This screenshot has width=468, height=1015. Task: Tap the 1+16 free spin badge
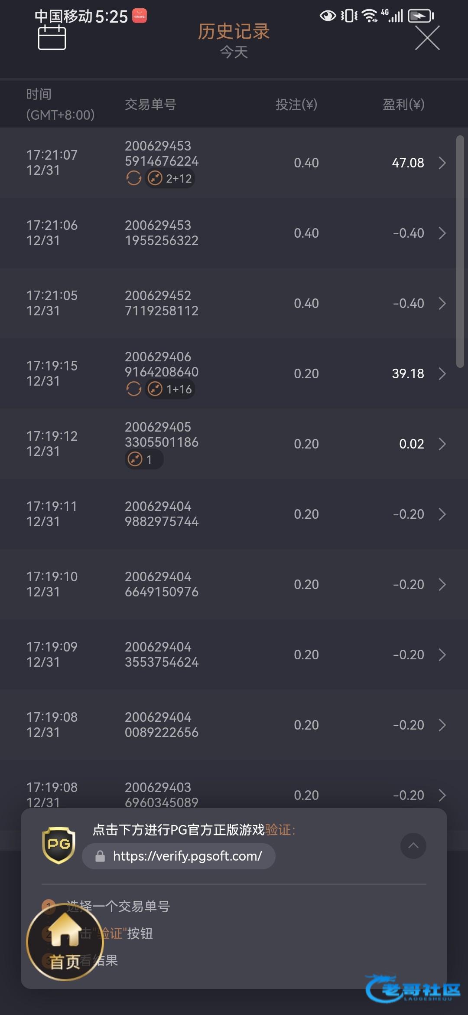point(170,389)
